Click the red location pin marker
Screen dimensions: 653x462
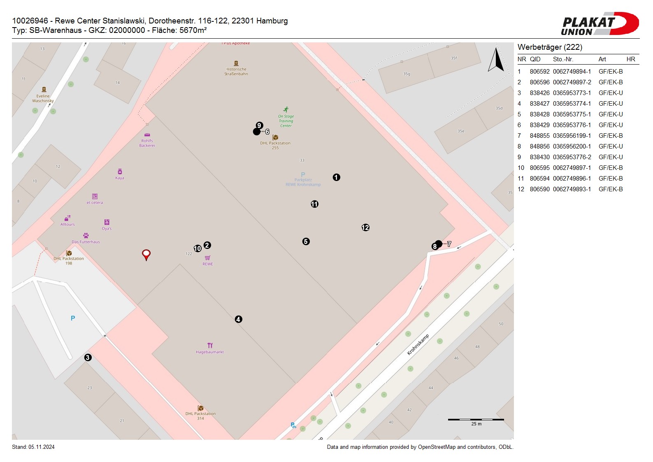tap(146, 254)
